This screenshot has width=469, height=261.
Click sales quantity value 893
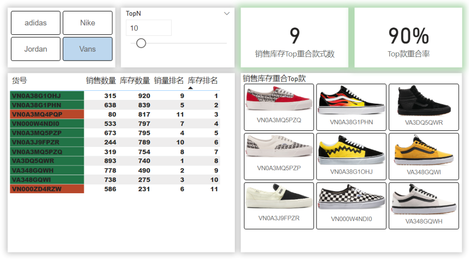tap(110, 161)
